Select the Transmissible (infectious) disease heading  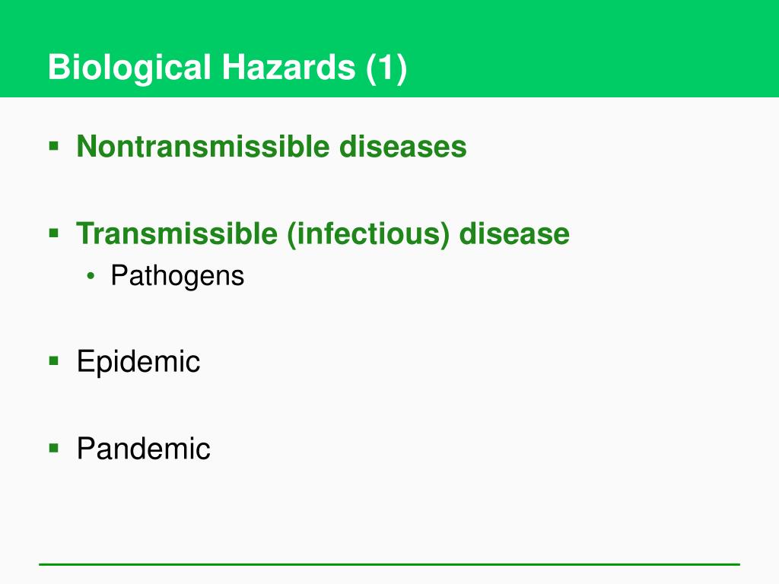pyautogui.click(x=323, y=234)
